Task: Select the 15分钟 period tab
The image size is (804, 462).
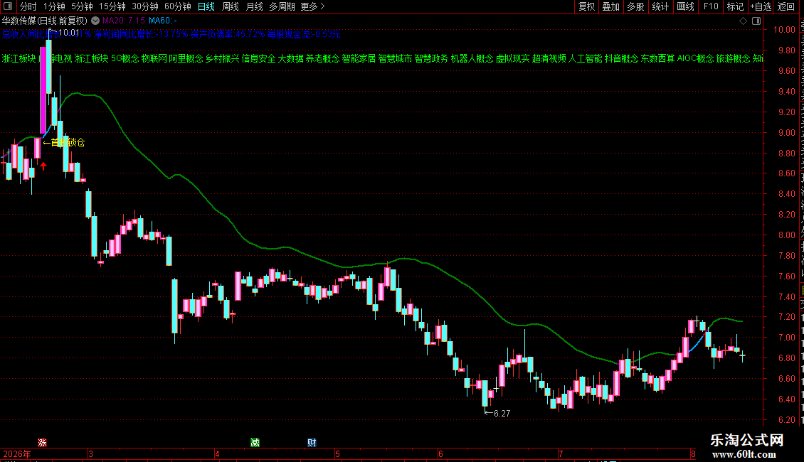Action: tap(112, 6)
